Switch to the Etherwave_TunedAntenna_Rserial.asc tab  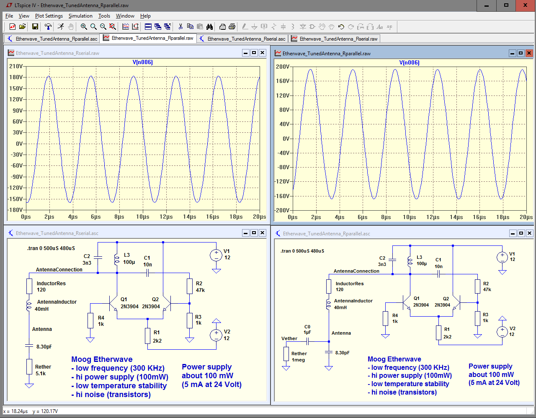click(246, 39)
